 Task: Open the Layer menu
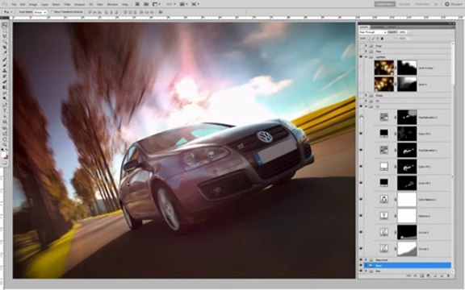click(44, 5)
